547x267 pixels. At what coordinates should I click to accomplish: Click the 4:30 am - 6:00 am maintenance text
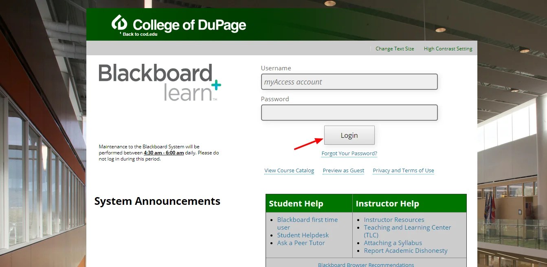(x=164, y=153)
